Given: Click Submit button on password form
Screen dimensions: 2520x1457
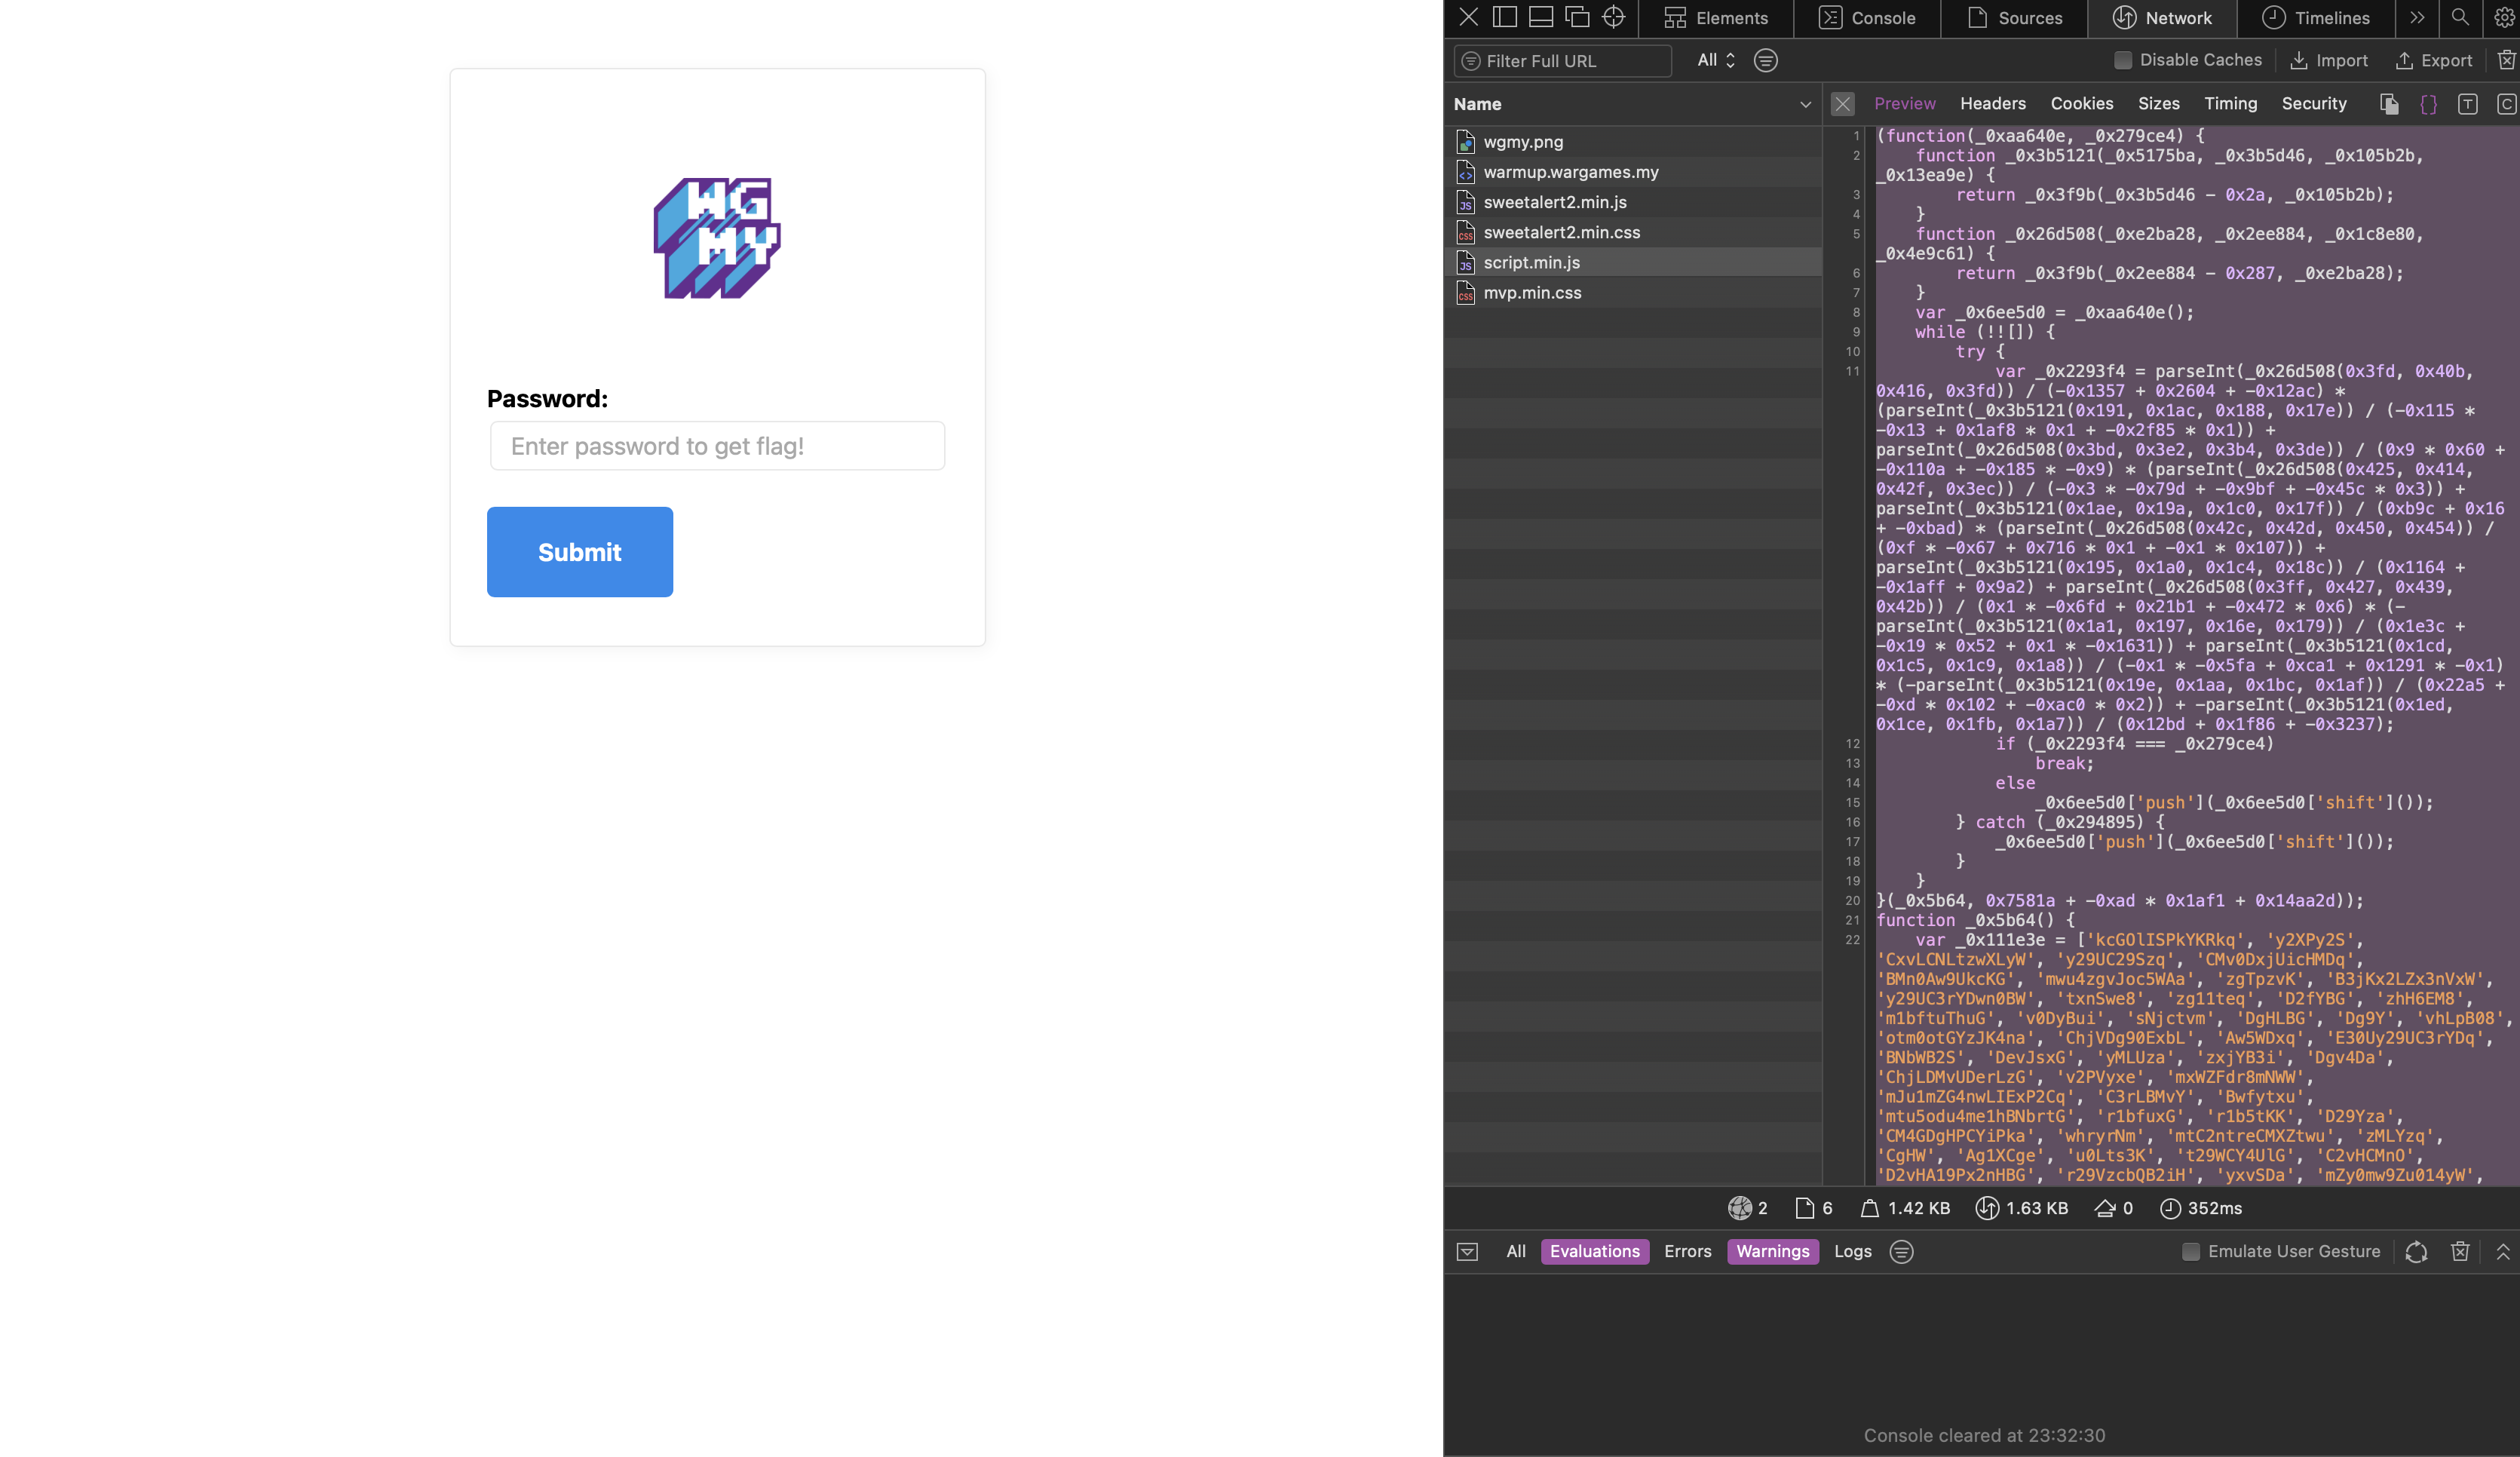Looking at the screenshot, I should pyautogui.click(x=579, y=550).
